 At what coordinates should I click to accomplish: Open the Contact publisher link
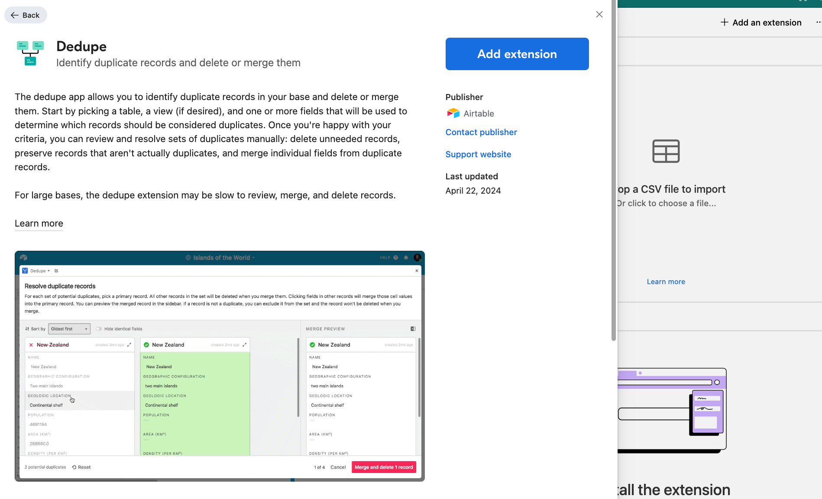click(481, 132)
